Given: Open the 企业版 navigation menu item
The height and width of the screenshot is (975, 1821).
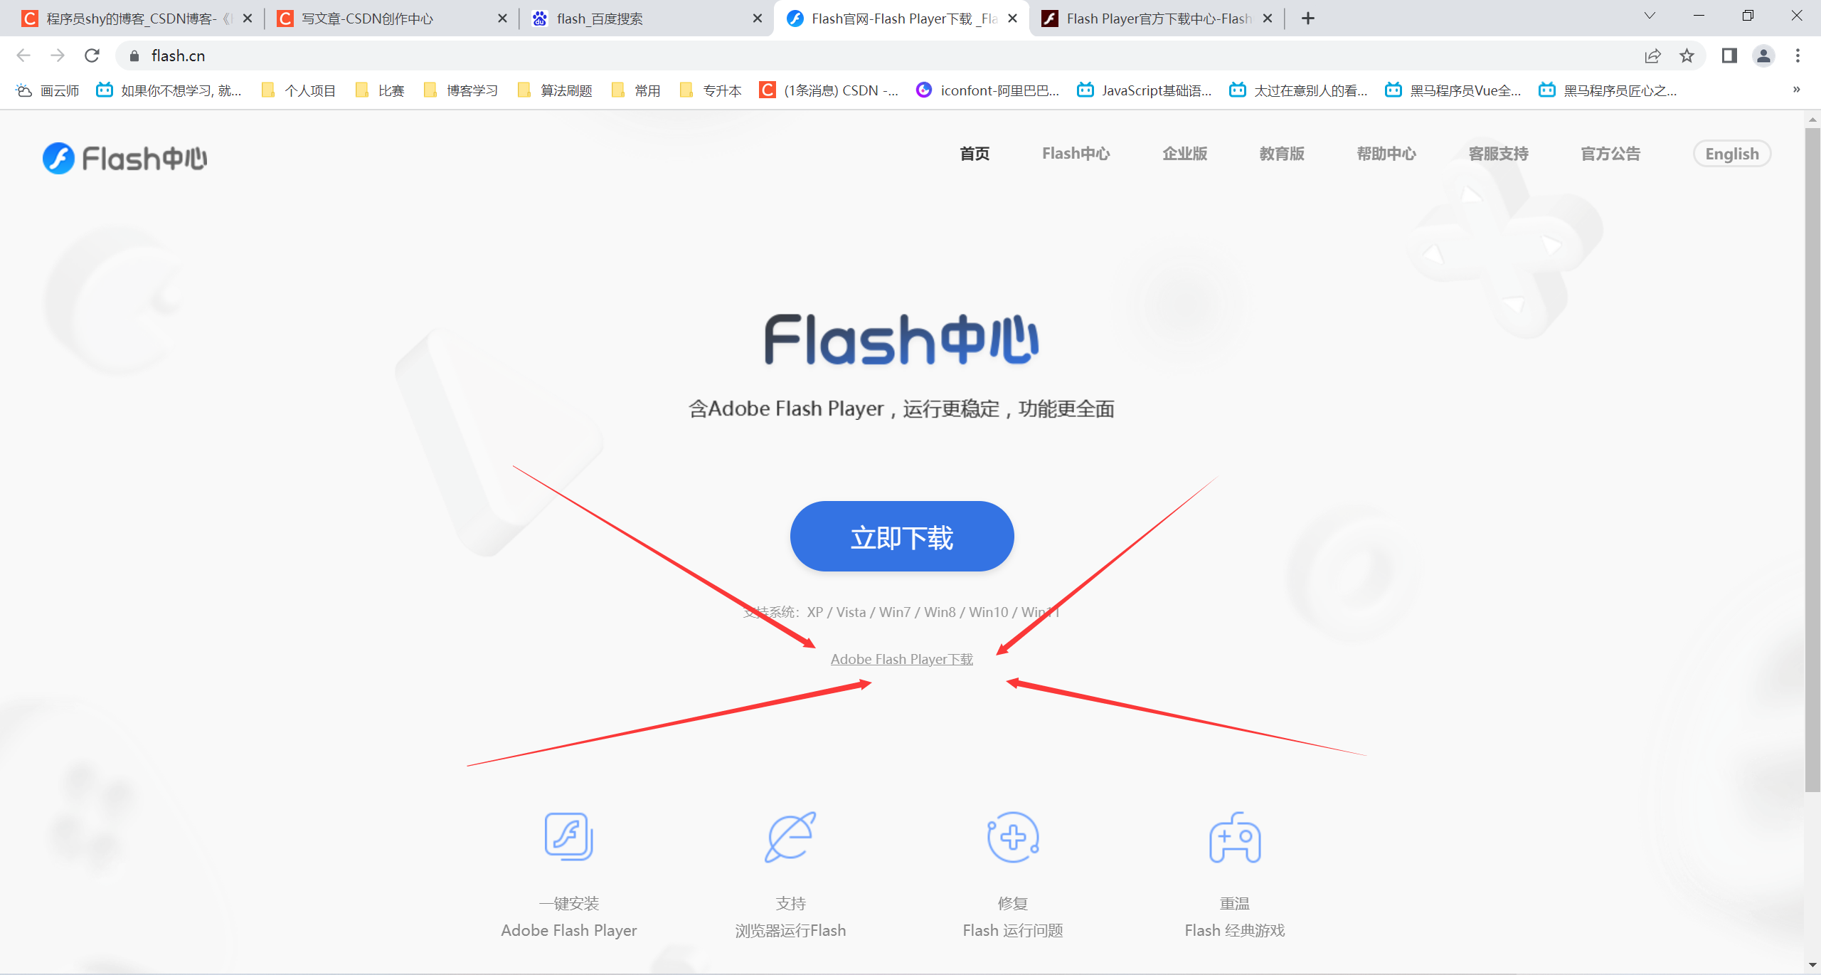Looking at the screenshot, I should coord(1184,154).
